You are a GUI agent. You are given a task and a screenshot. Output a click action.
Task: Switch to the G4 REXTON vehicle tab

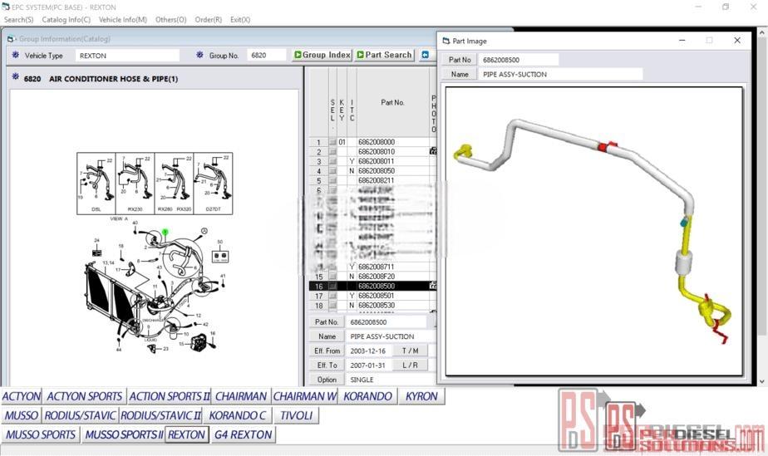(x=243, y=434)
